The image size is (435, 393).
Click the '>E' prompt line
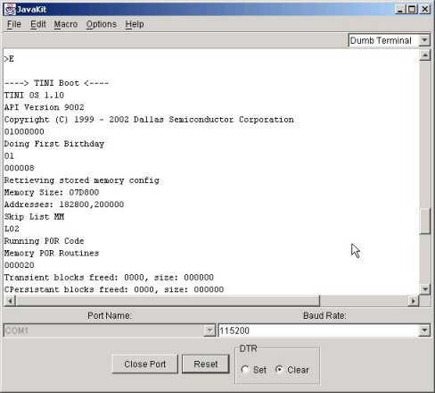(9, 59)
